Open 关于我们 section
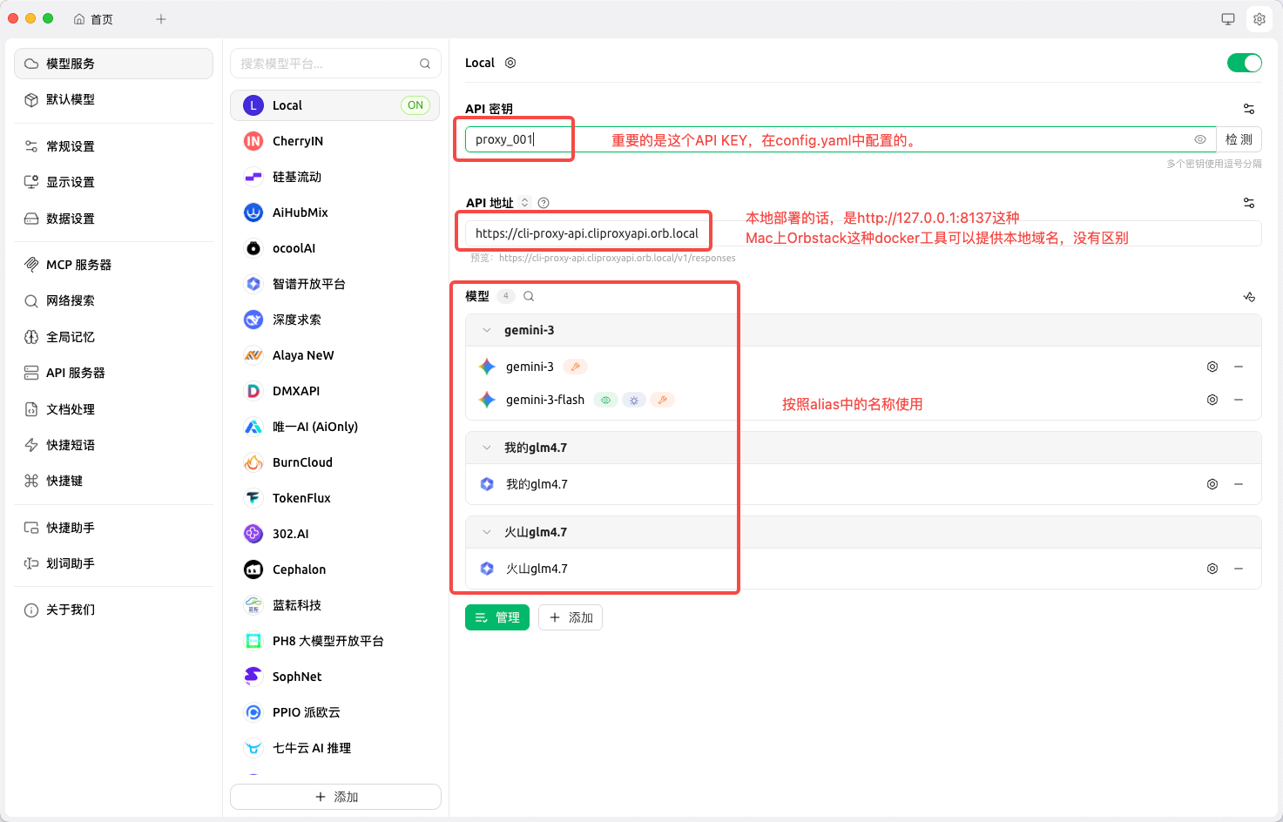Image resolution: width=1283 pixels, height=822 pixels. (x=114, y=610)
